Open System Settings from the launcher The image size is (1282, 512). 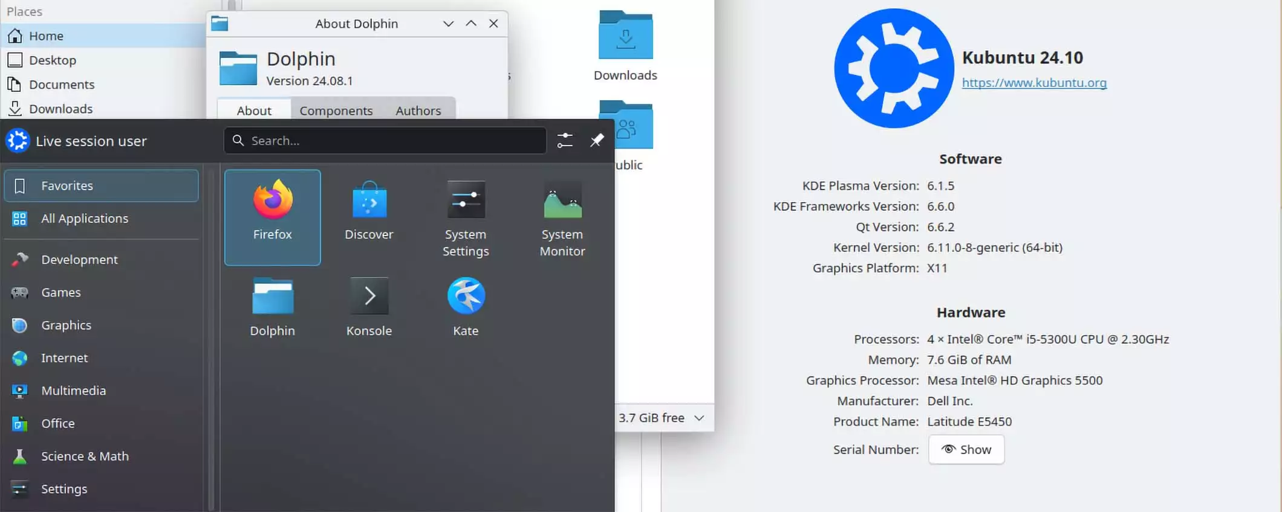(x=466, y=219)
